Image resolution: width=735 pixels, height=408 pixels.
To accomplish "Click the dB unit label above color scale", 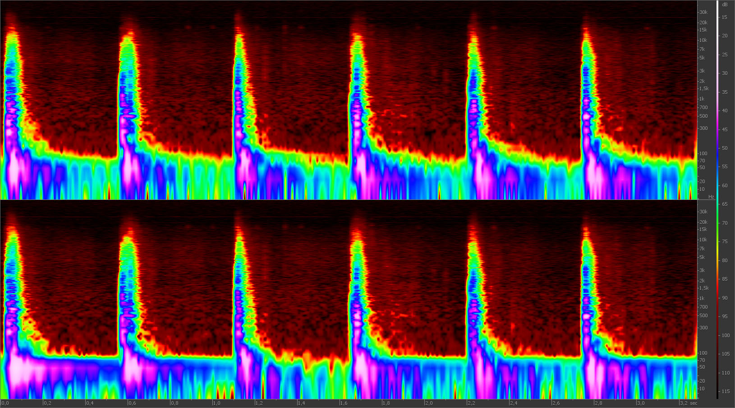I will (725, 5).
